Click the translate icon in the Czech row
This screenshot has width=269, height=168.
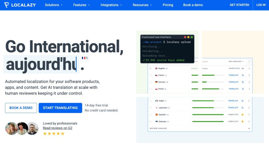tap(243, 75)
